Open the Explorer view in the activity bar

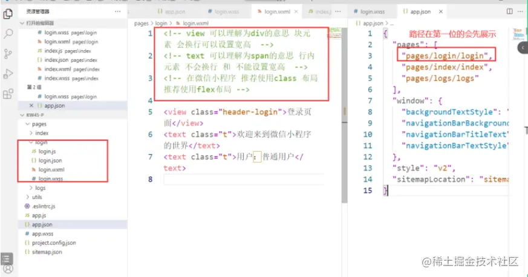click(8, 14)
